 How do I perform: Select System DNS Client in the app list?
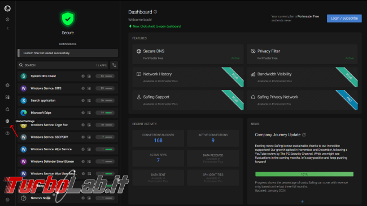68,76
